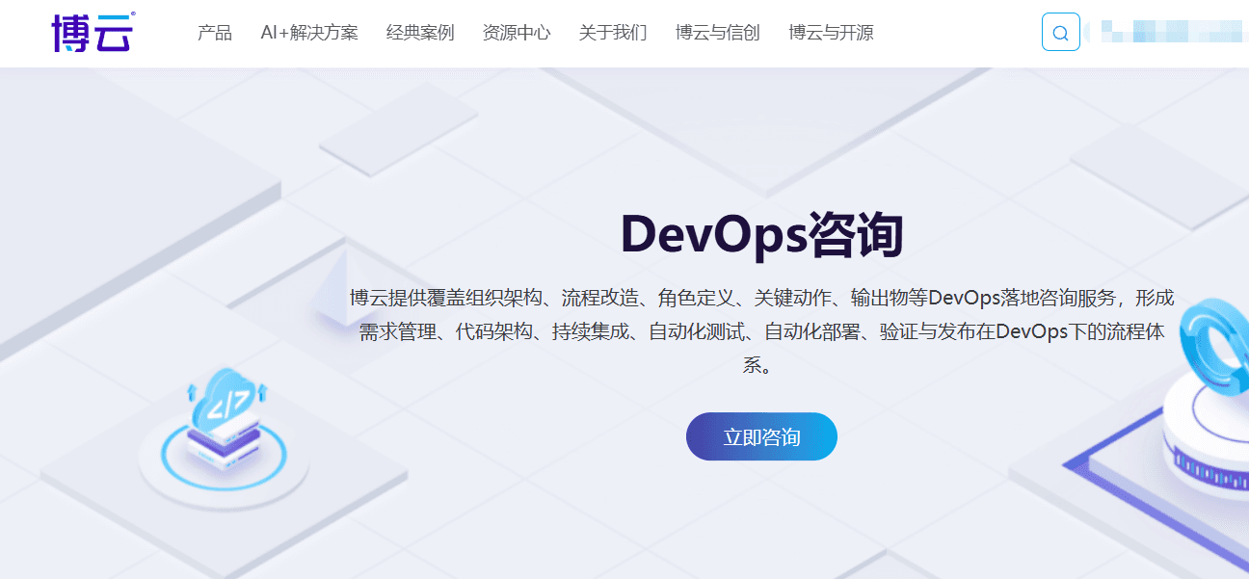Select 关于我们 in the navigation
The height and width of the screenshot is (579, 1249).
[613, 33]
